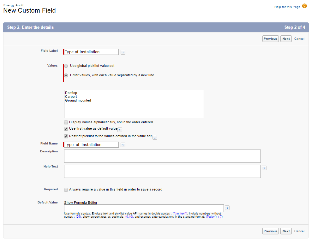Enable Display values alphabetically checkbox
The height and width of the screenshot is (241, 311).
[66, 122]
